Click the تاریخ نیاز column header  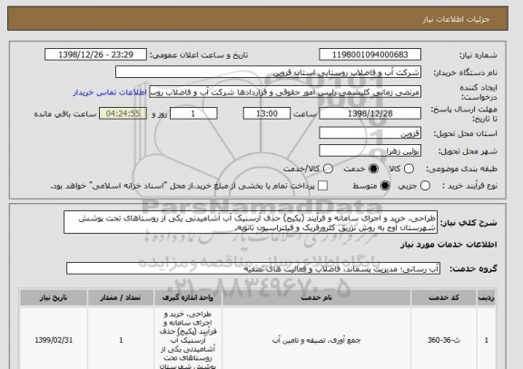pos(54,297)
